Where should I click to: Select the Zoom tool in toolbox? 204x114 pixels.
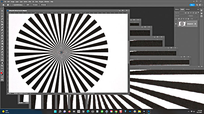tap(2, 66)
